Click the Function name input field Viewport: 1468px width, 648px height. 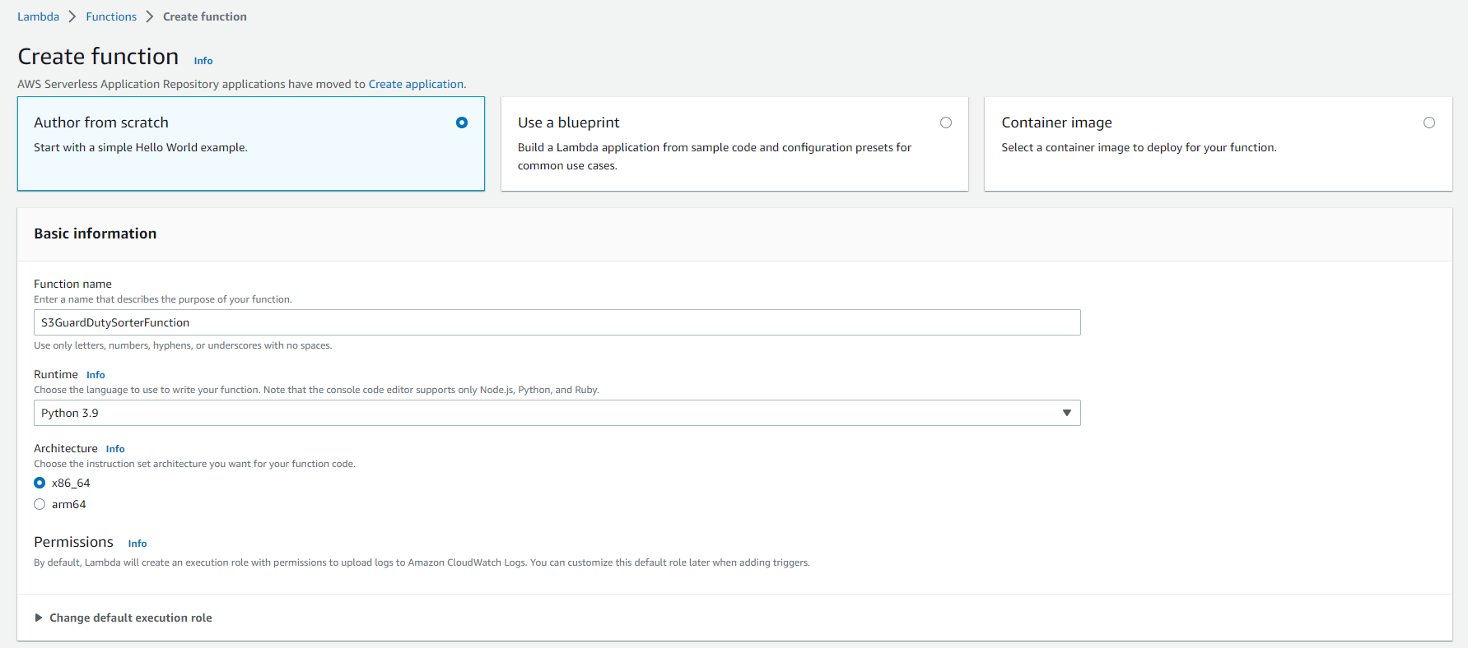556,322
